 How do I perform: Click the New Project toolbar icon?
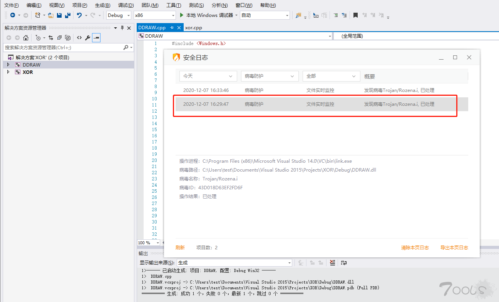tap(37, 15)
